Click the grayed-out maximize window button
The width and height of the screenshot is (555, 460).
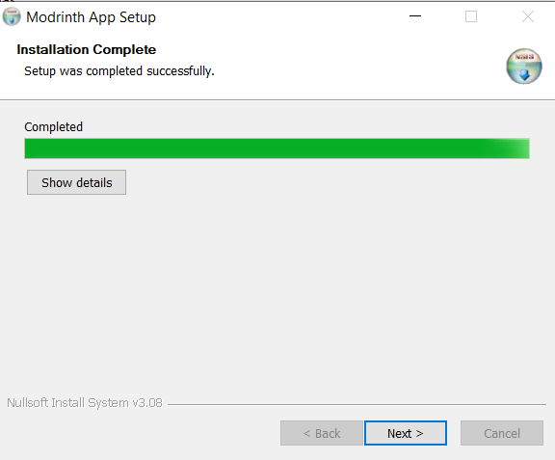(x=471, y=16)
